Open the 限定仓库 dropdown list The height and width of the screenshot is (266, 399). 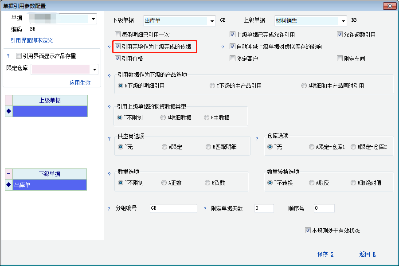[x=94, y=70]
